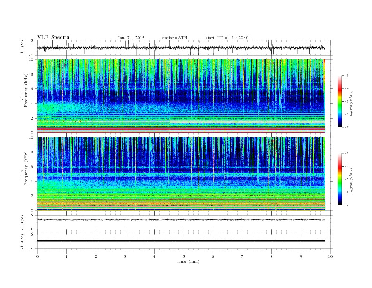
Task: Click the '-3' value on upper colorbar
Action: [347, 76]
